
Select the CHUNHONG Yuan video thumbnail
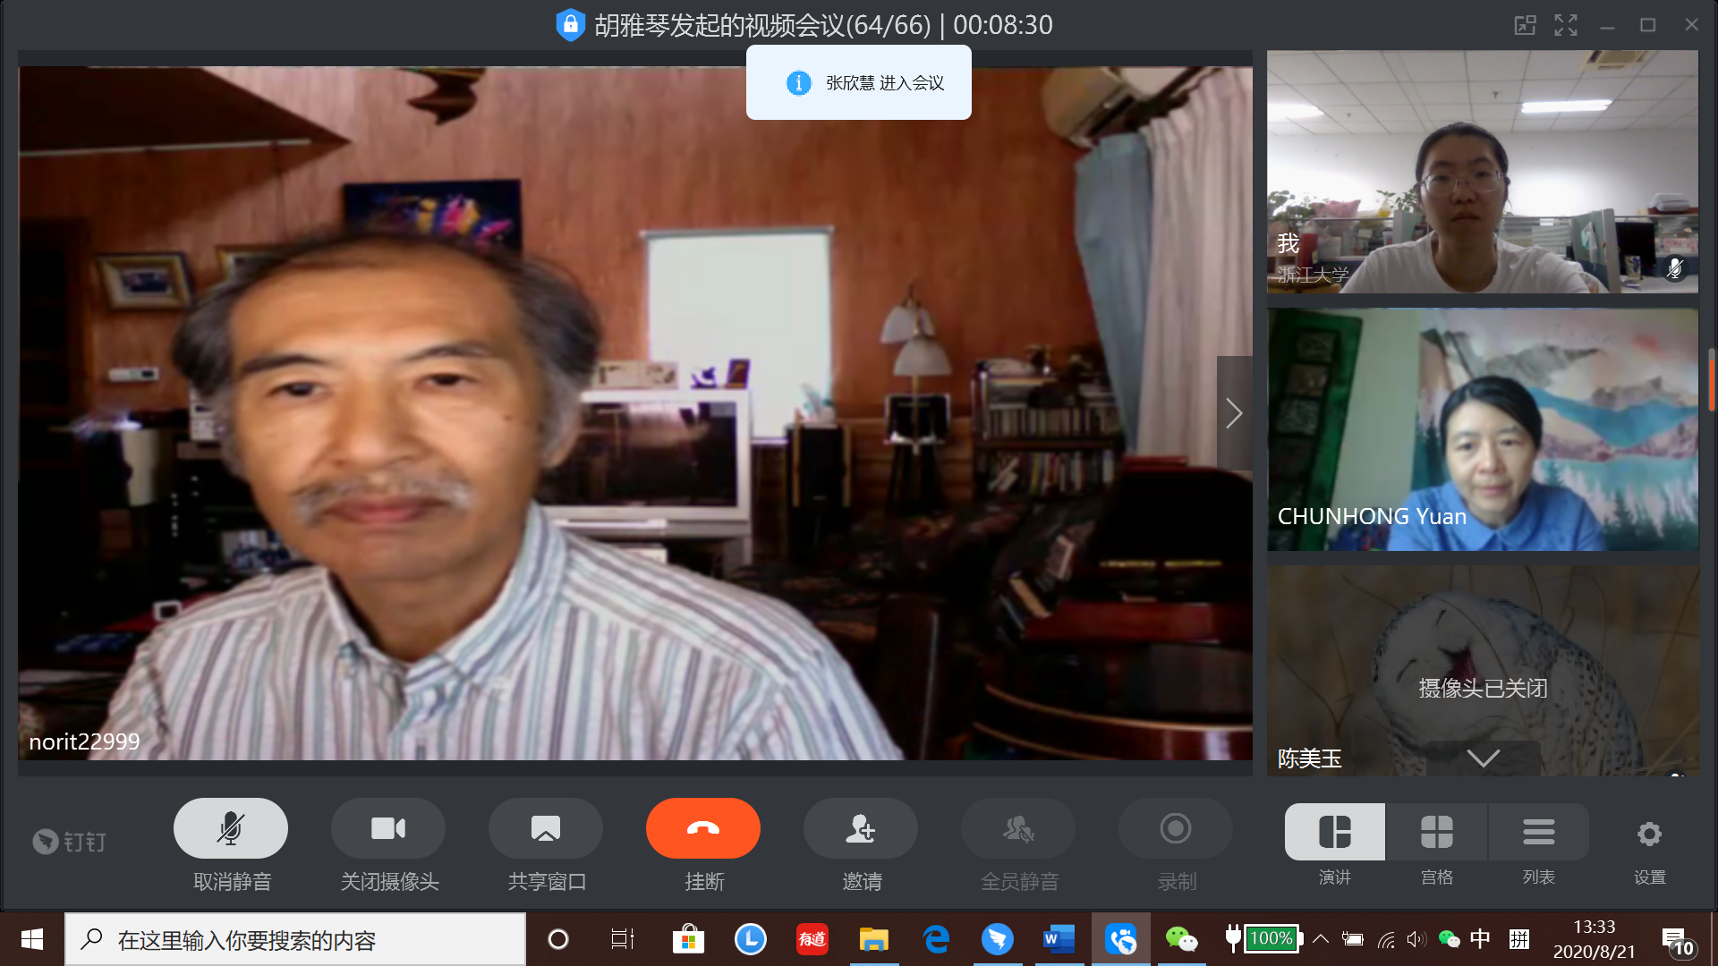[x=1482, y=429]
